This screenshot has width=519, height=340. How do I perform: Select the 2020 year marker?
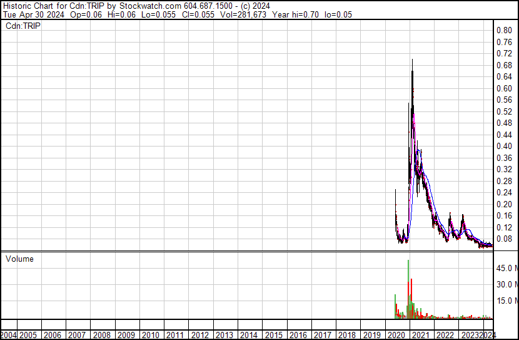point(396,335)
